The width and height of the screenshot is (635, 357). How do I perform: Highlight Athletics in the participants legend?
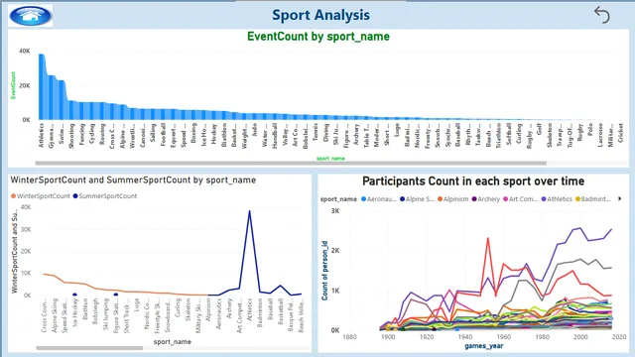click(557, 199)
